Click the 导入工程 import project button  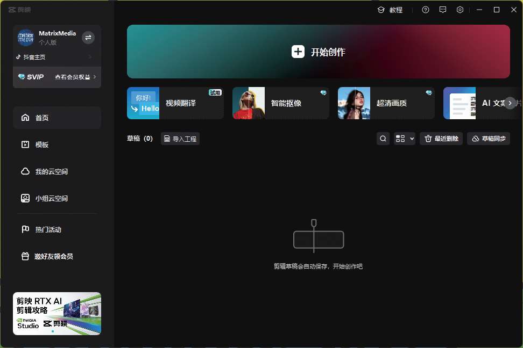coord(180,139)
